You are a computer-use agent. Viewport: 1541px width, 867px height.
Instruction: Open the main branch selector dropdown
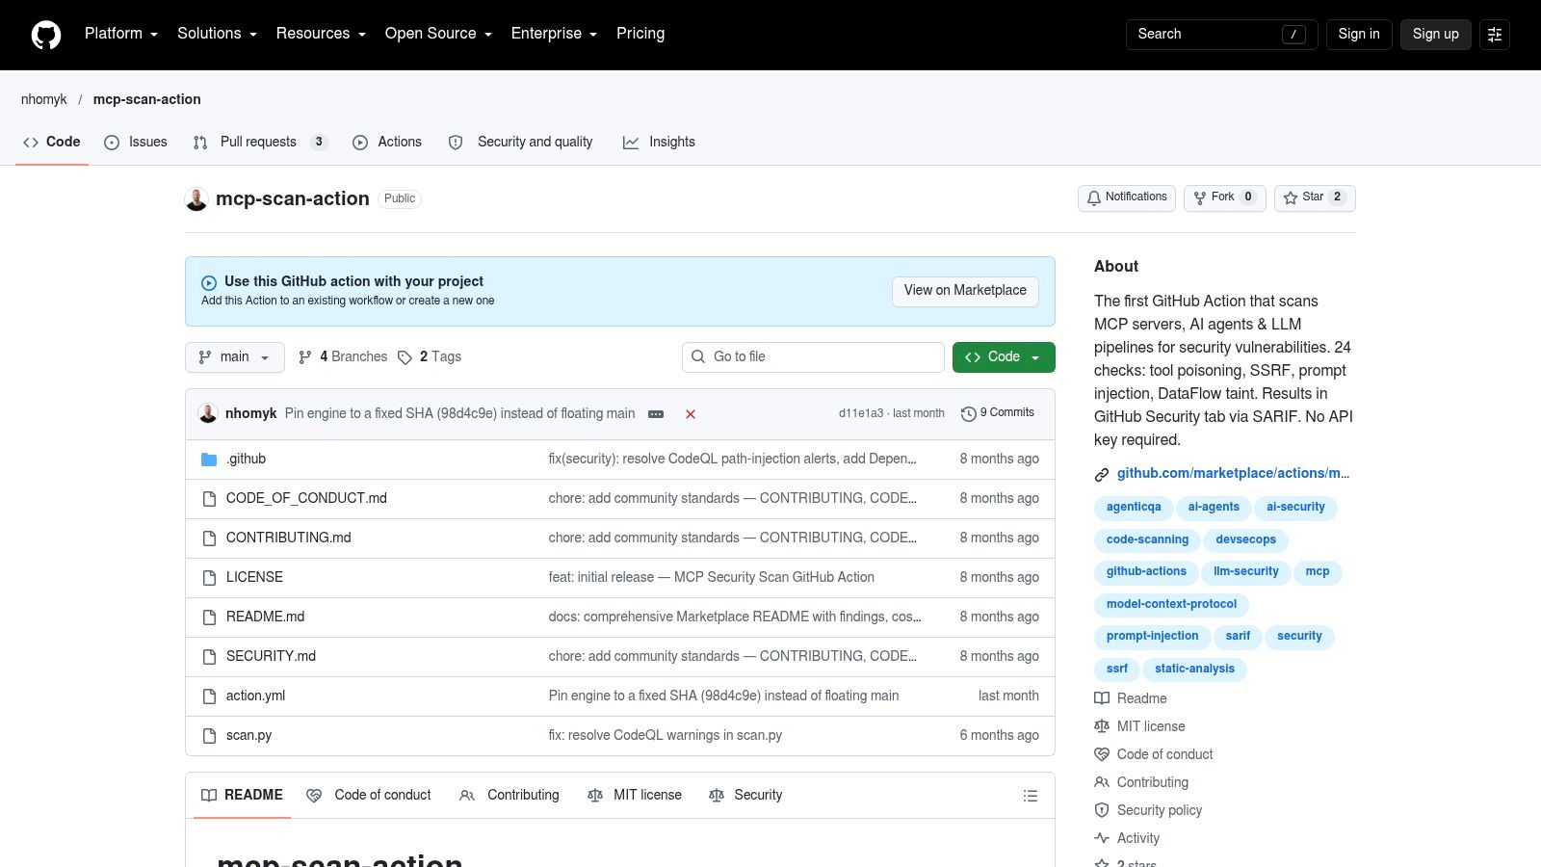coord(235,357)
